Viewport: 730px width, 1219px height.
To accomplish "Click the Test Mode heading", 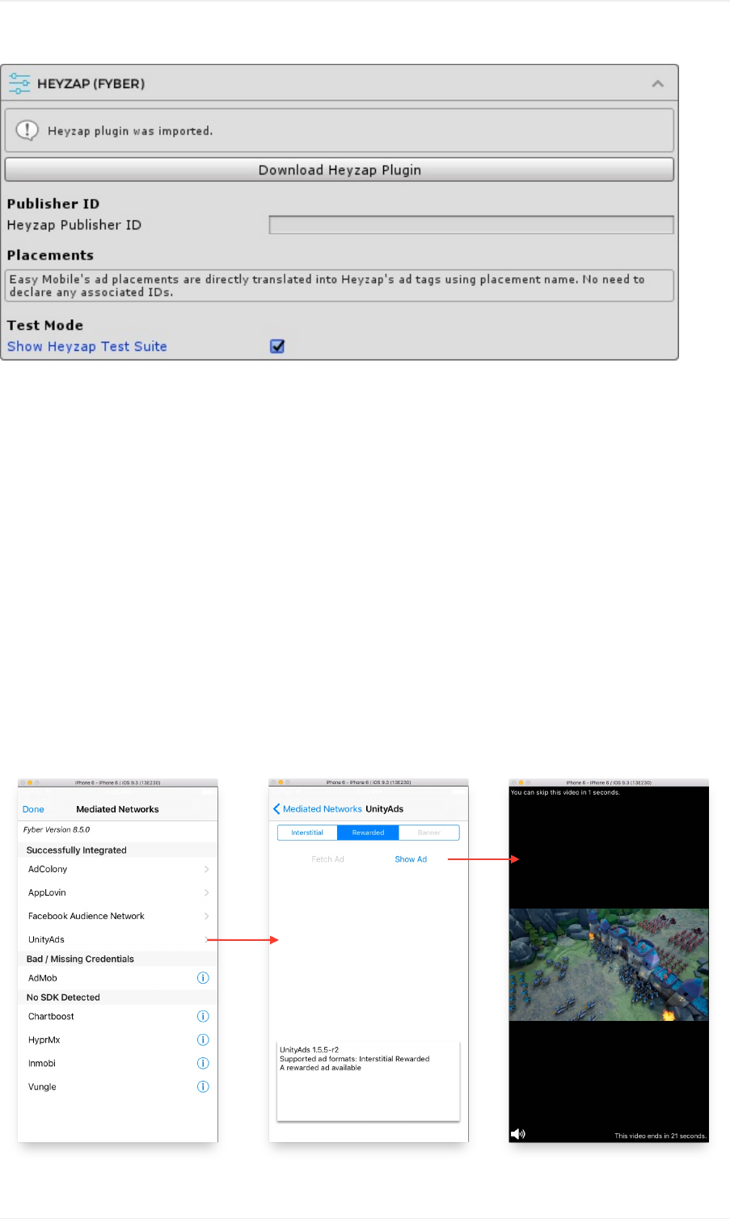I will coord(45,325).
